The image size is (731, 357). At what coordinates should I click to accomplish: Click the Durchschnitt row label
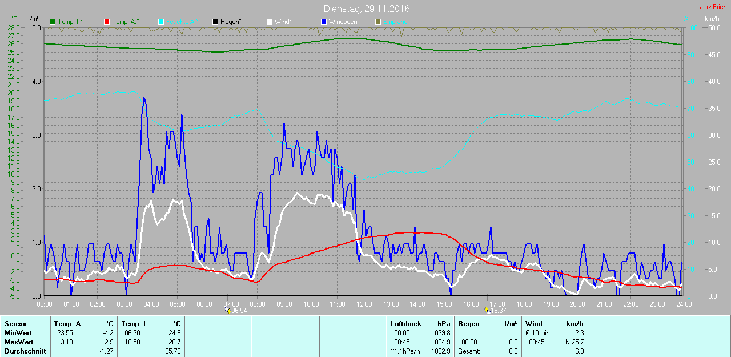(x=25, y=351)
